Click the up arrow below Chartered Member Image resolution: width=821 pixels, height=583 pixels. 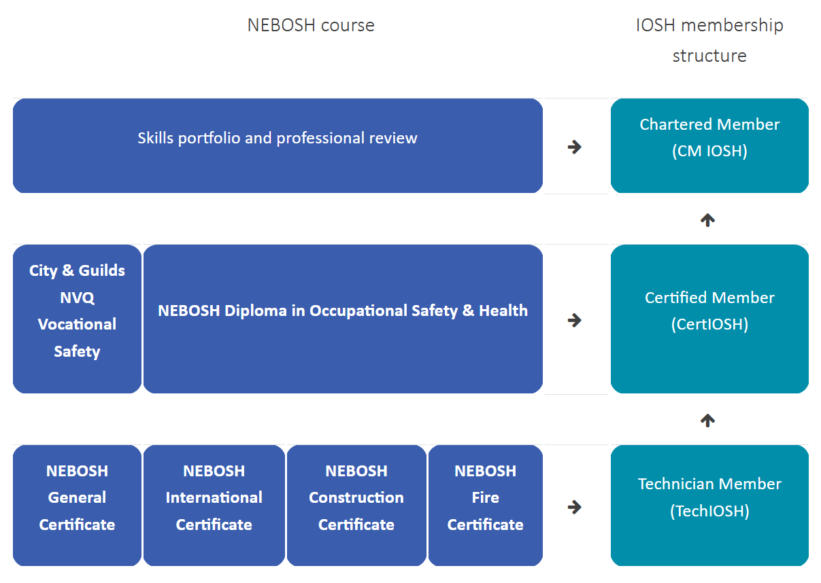coord(708,220)
